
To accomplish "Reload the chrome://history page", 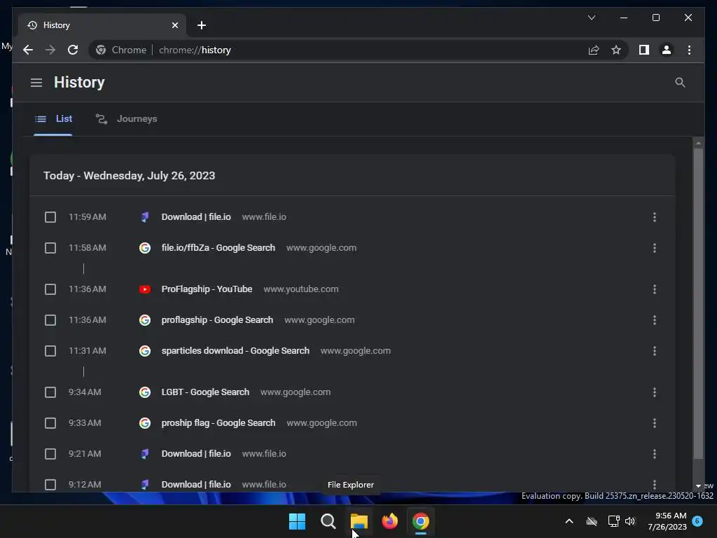I will (x=73, y=50).
